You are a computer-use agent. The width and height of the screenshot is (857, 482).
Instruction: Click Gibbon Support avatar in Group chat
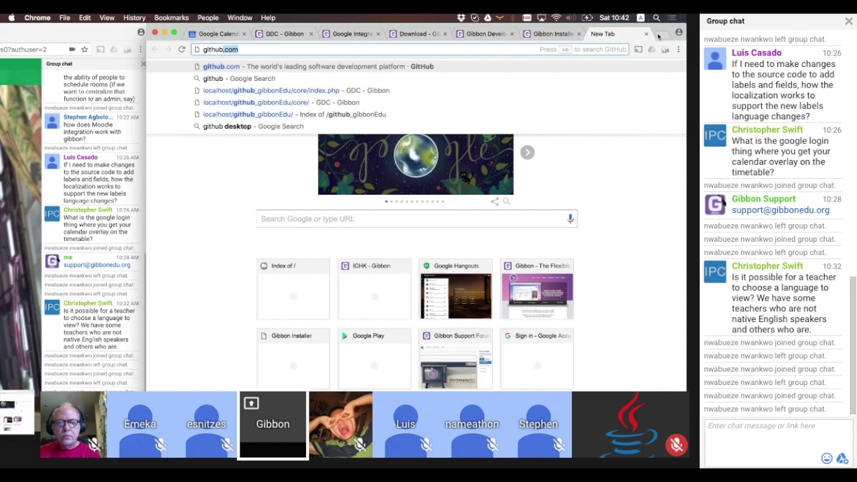pyautogui.click(x=715, y=205)
